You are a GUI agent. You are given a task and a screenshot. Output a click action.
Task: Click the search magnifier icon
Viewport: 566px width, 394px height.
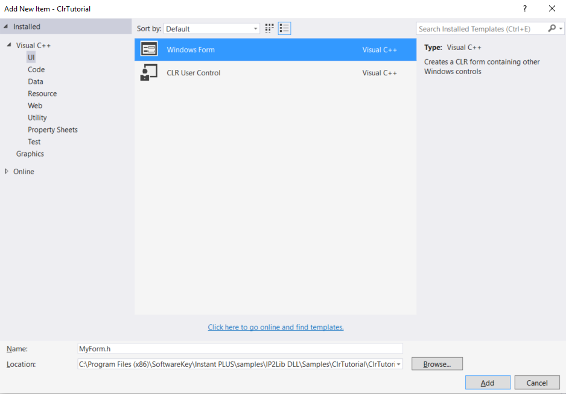tap(552, 29)
